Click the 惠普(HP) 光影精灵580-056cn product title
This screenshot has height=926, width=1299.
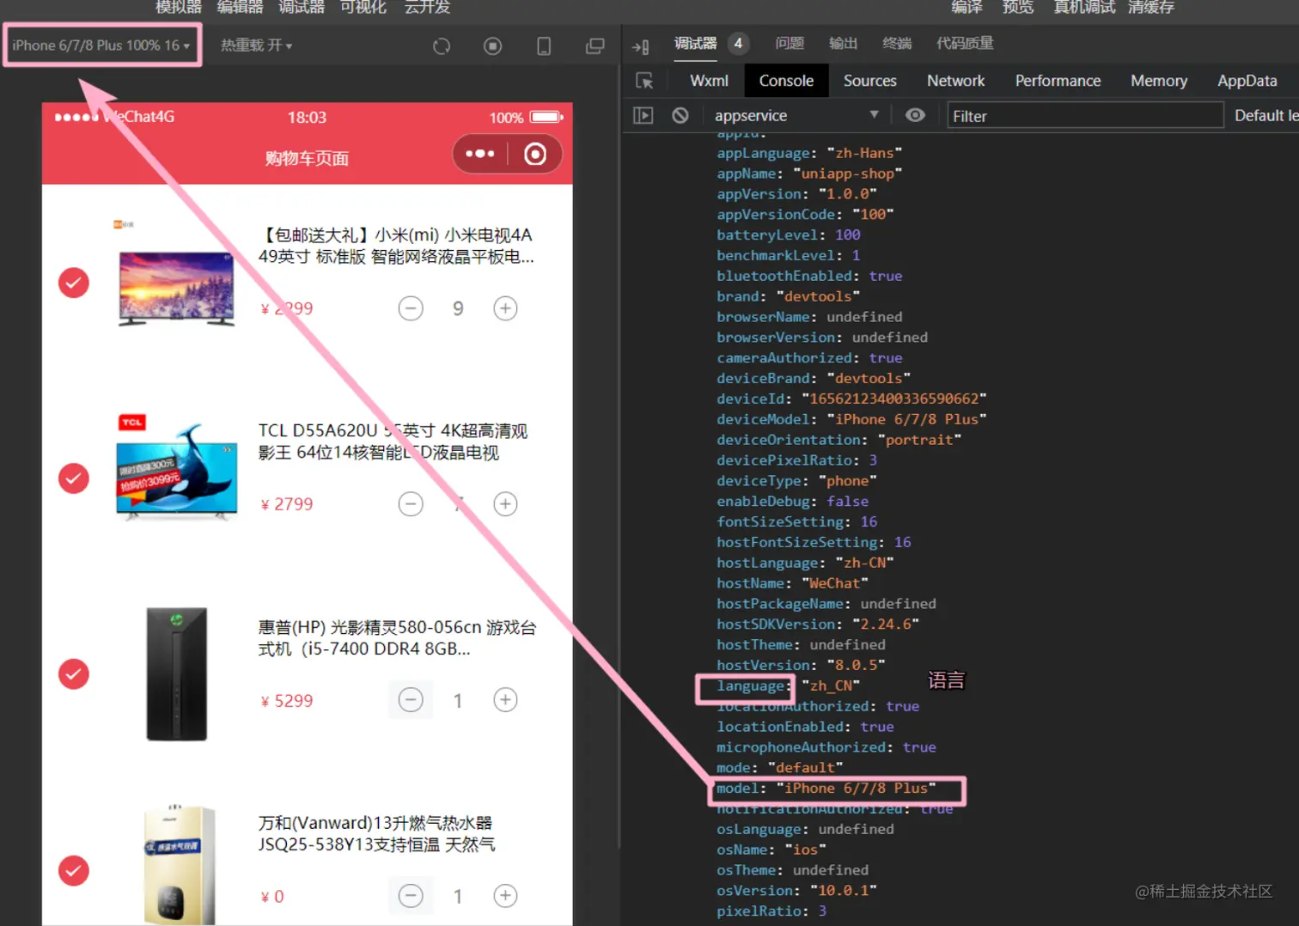coord(397,638)
